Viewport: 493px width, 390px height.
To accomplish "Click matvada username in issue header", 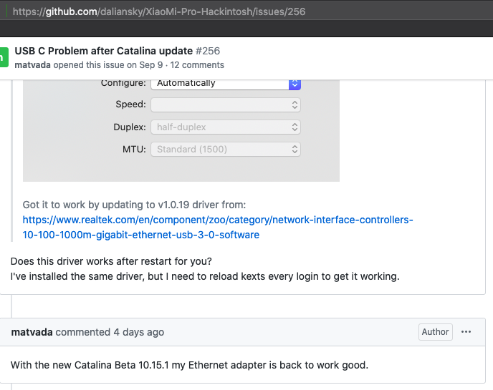I will coord(32,65).
